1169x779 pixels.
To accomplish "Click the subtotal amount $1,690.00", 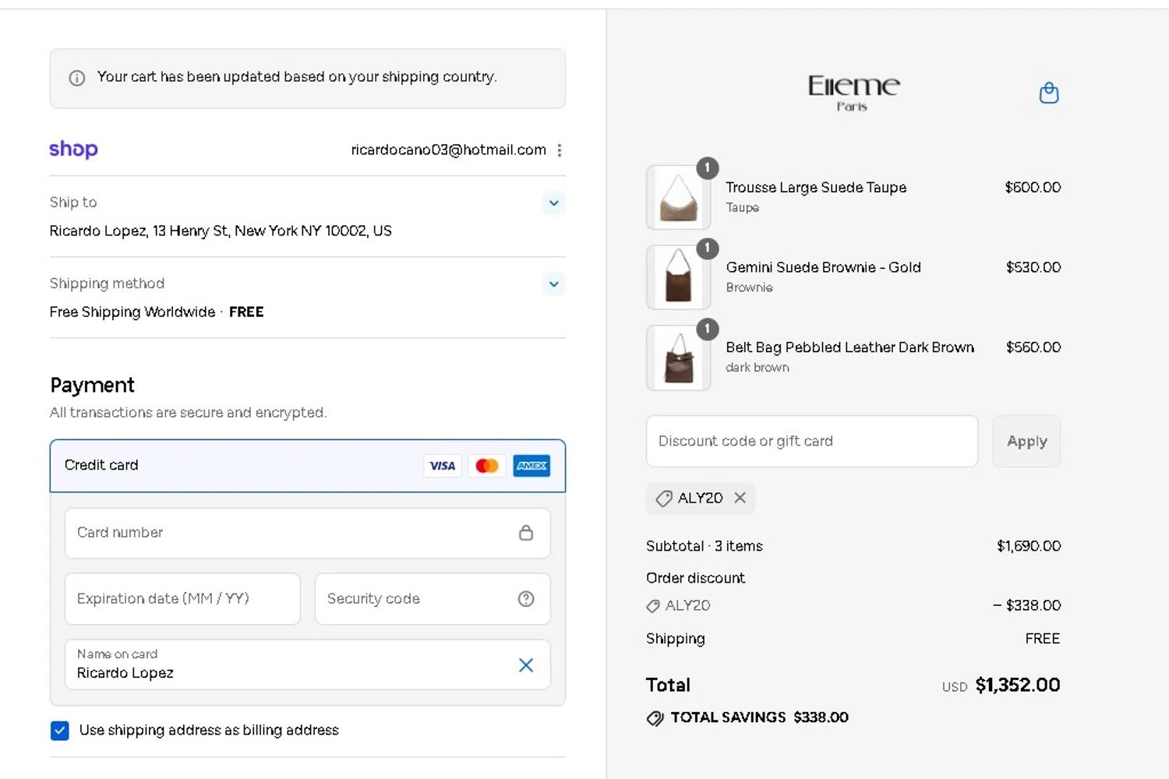I will [x=1029, y=547].
